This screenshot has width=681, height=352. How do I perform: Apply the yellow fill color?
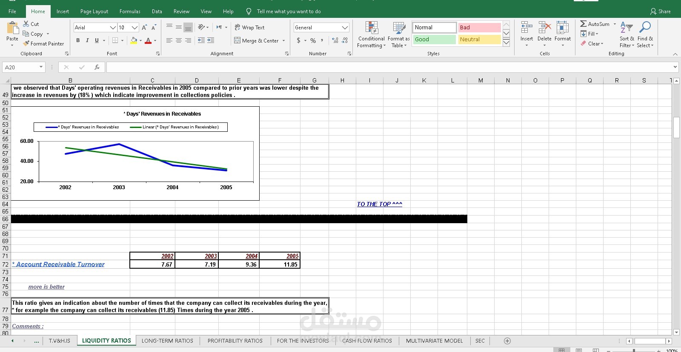point(134,40)
